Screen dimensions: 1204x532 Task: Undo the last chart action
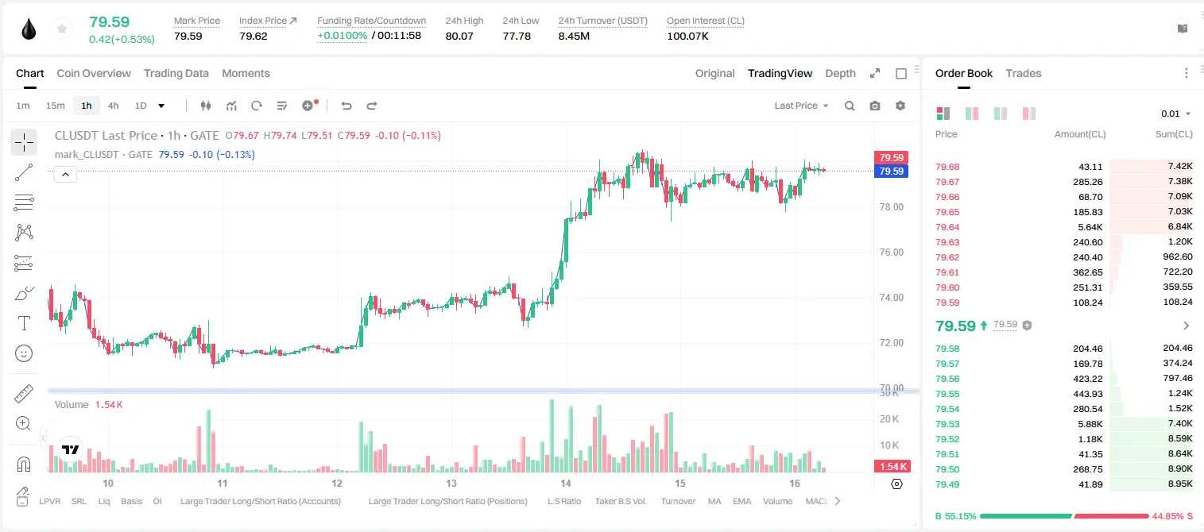pos(346,106)
